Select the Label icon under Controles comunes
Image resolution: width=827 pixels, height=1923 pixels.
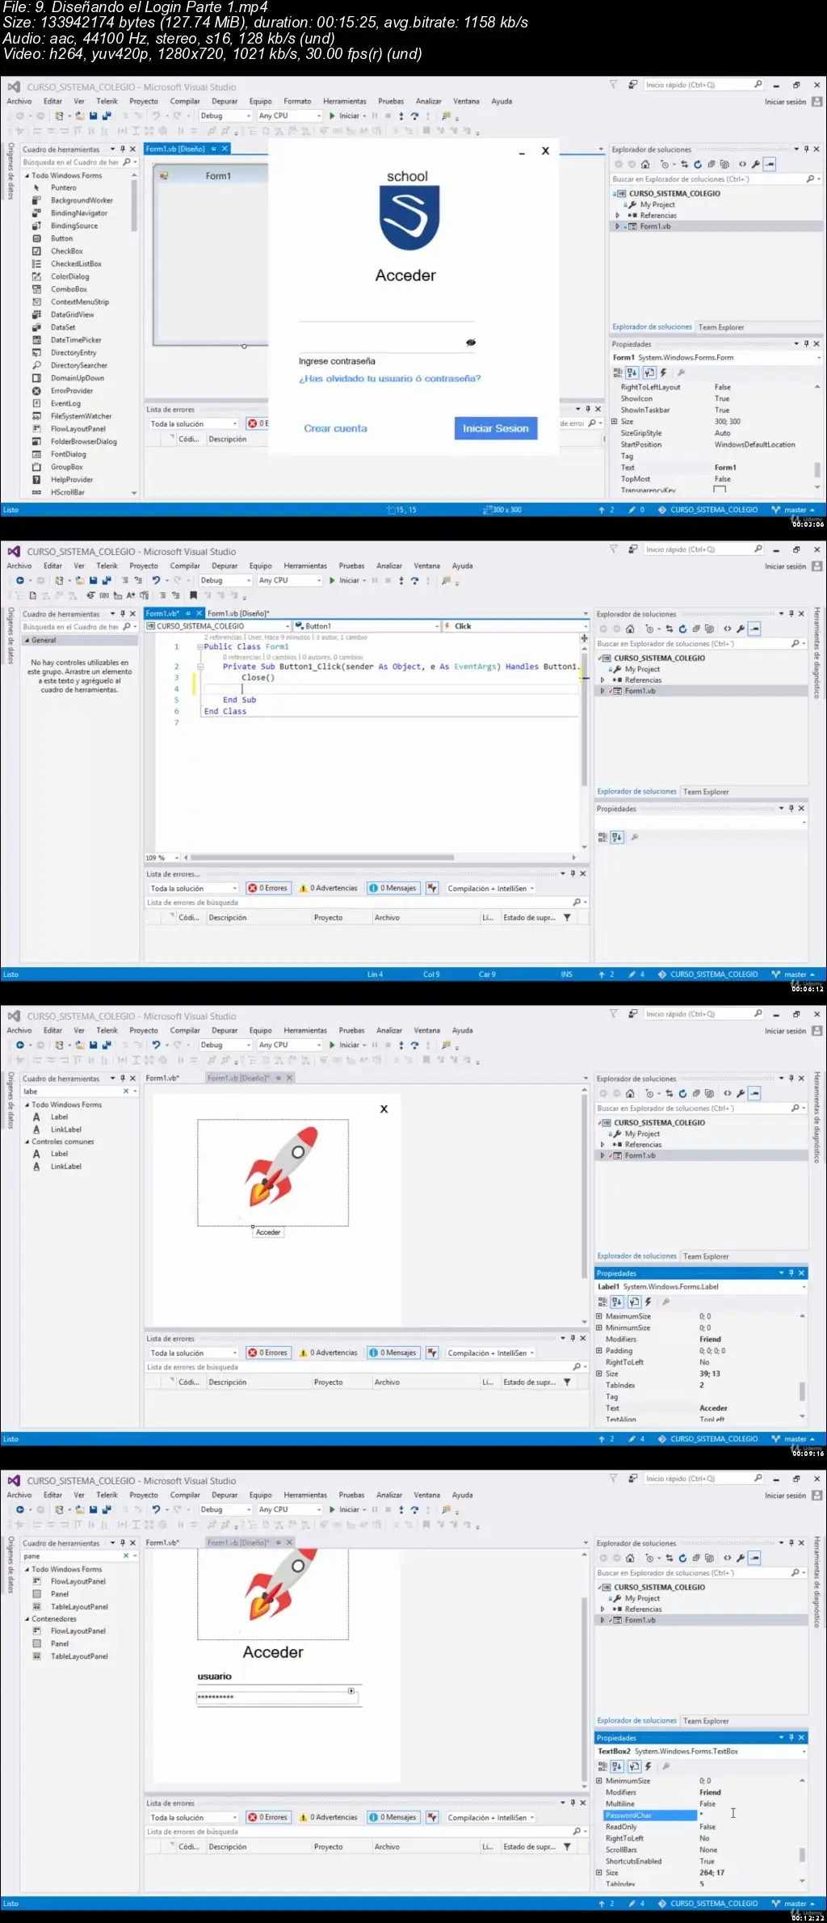pyautogui.click(x=36, y=1154)
